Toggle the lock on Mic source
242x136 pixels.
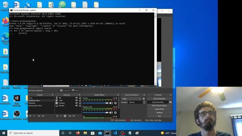80,98
